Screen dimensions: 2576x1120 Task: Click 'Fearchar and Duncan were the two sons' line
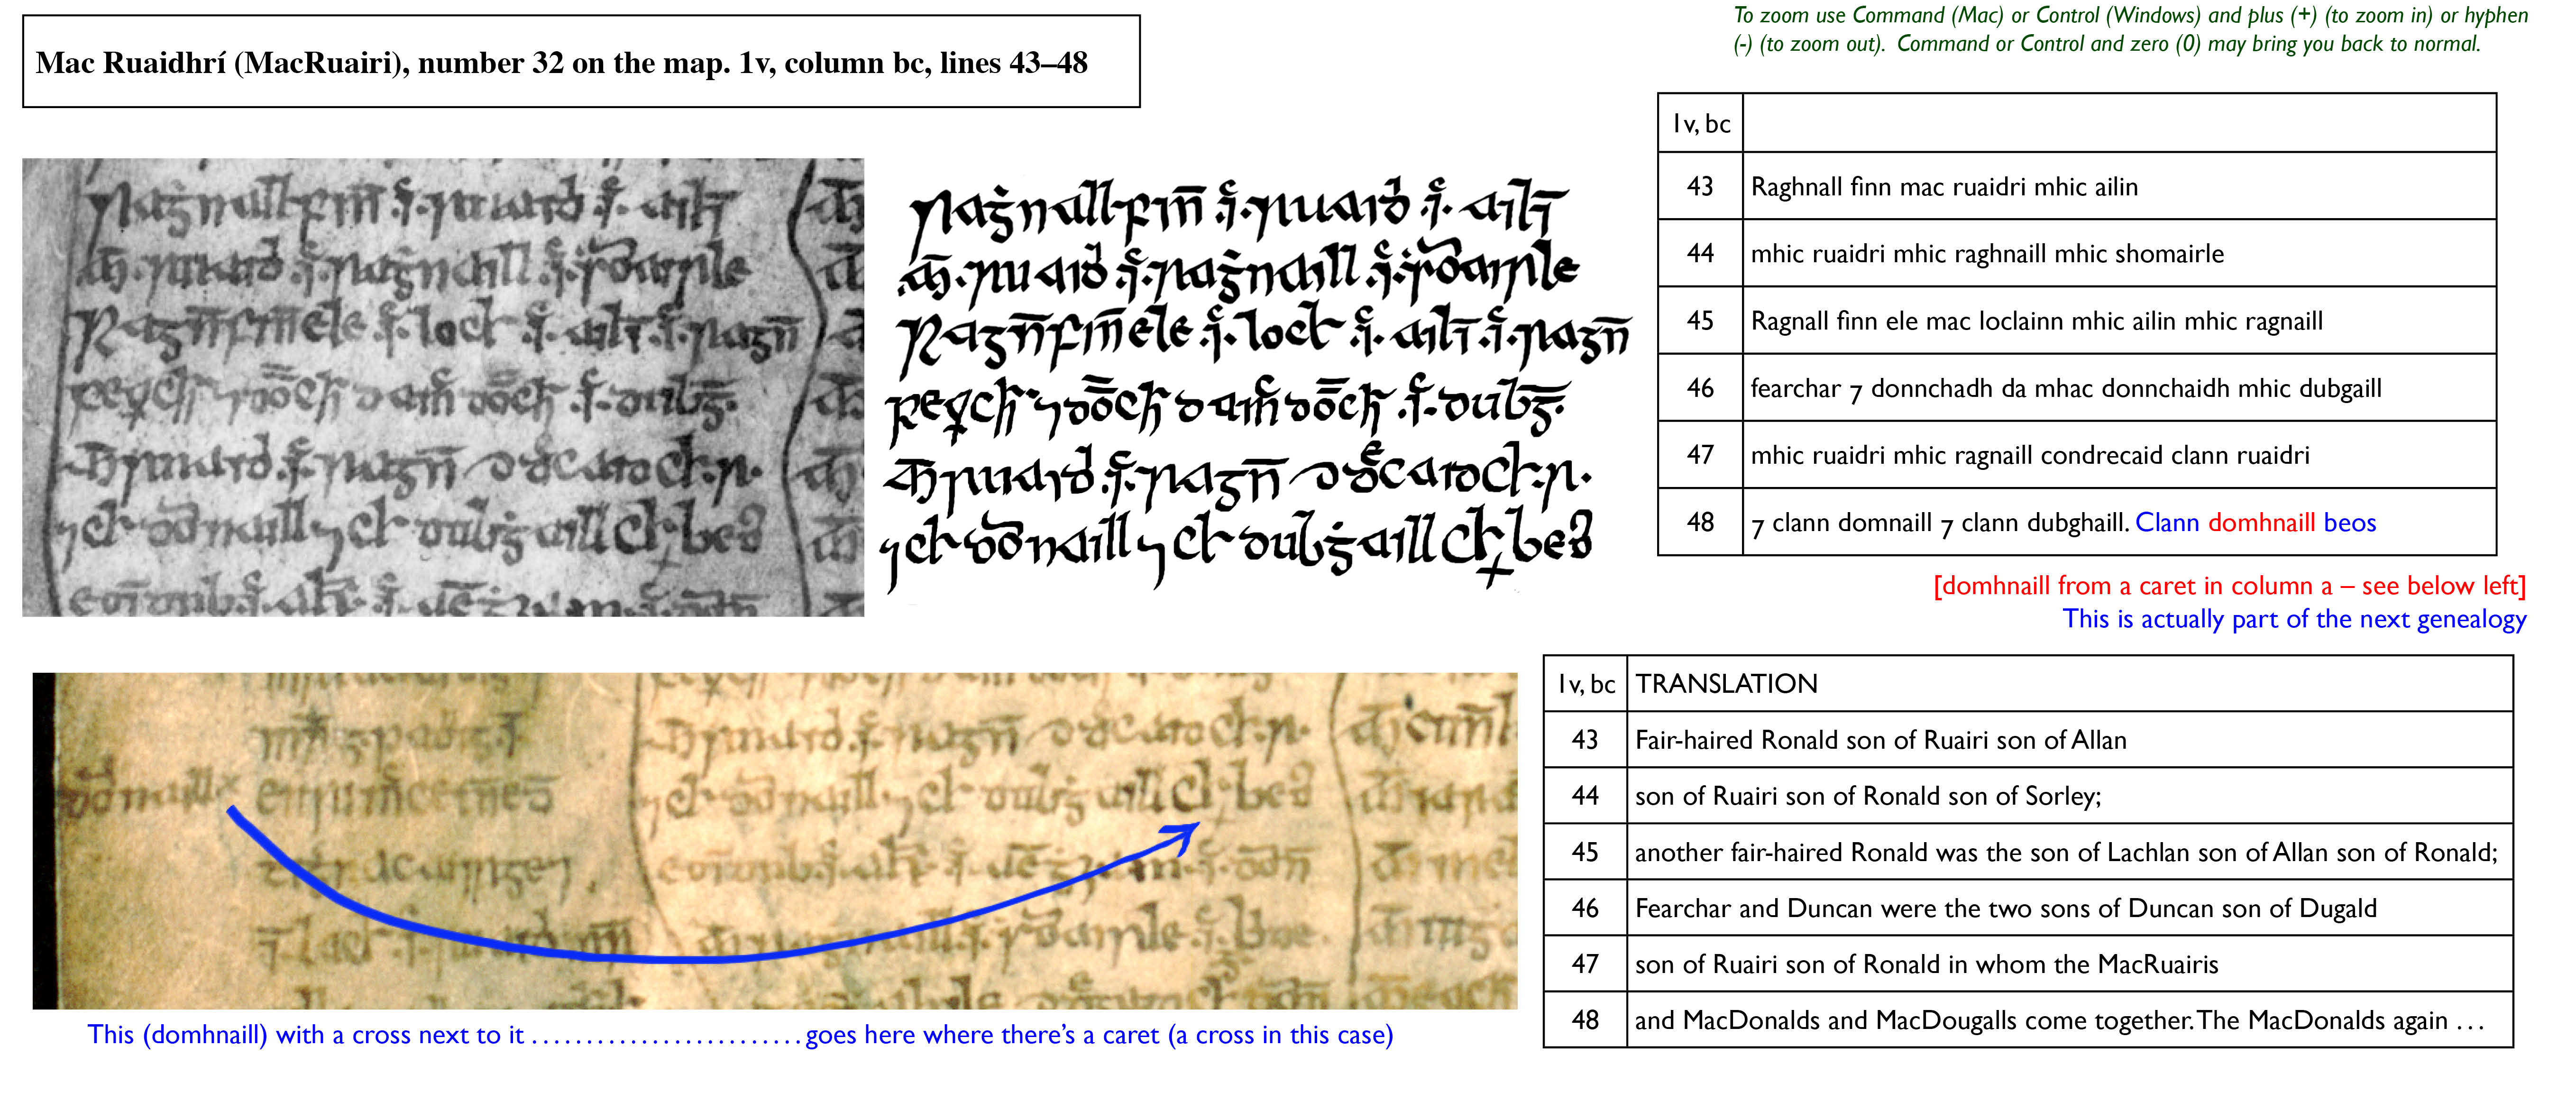2005,908
